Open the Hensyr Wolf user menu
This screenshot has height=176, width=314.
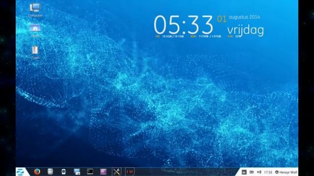coord(286,172)
